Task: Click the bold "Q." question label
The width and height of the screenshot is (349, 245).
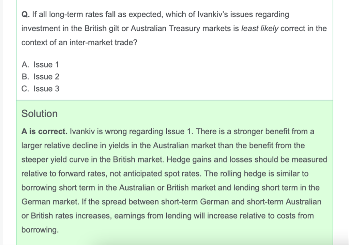Action: pyautogui.click(x=25, y=15)
